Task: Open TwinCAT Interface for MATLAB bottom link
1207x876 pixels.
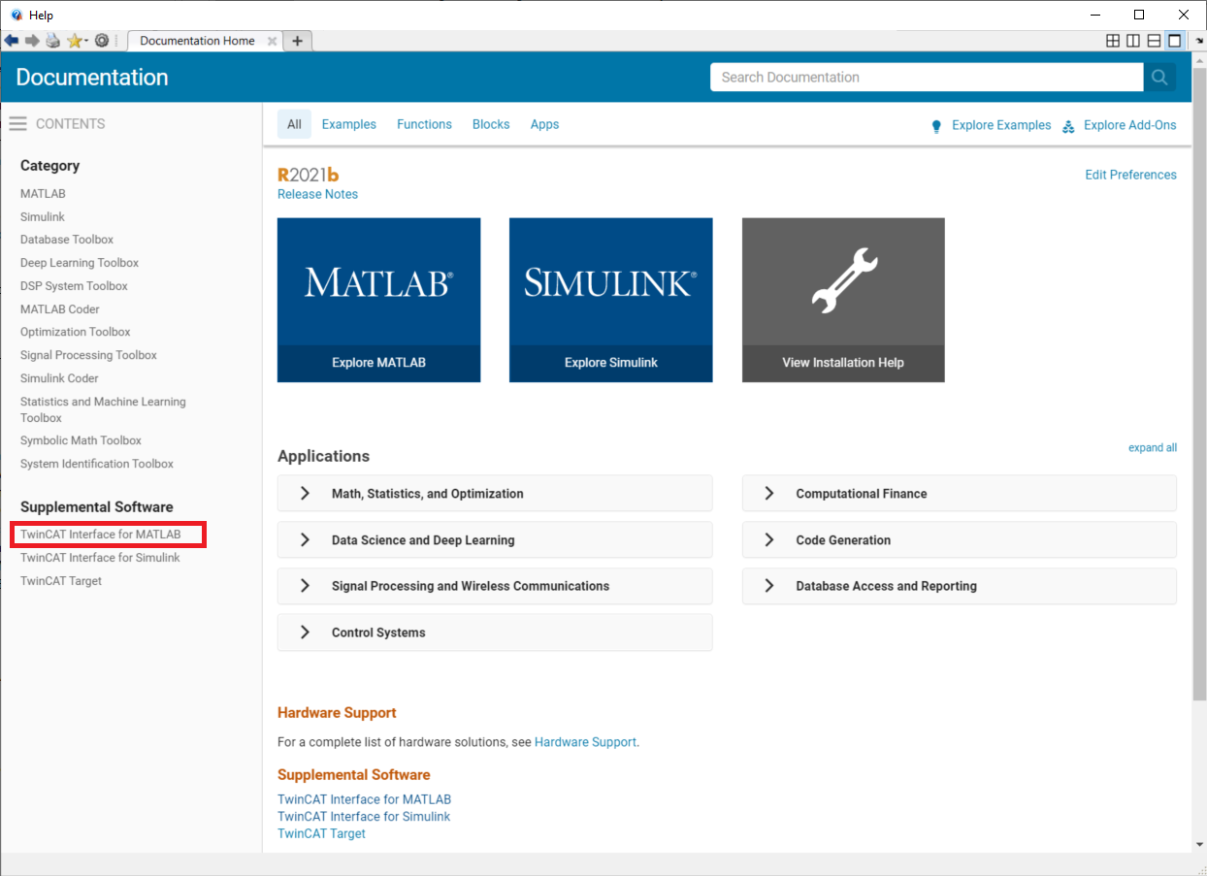Action: pyautogui.click(x=364, y=800)
